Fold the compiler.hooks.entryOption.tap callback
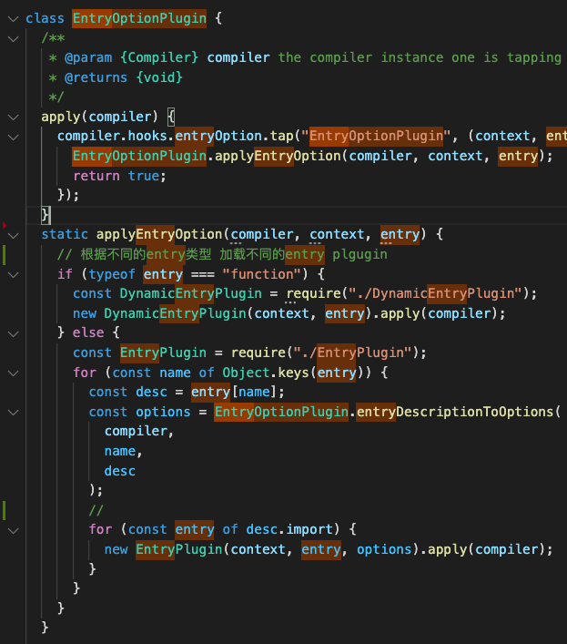This screenshot has width=567, height=644. click(x=13, y=138)
